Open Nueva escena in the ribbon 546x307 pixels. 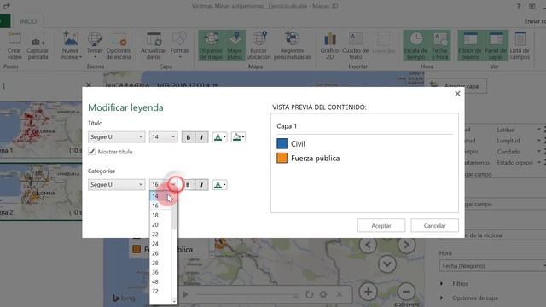click(71, 46)
